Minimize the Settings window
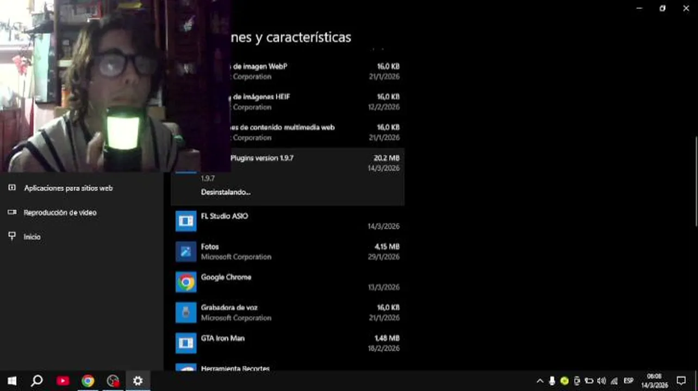Viewport: 698px width, 391px height. 639,8
